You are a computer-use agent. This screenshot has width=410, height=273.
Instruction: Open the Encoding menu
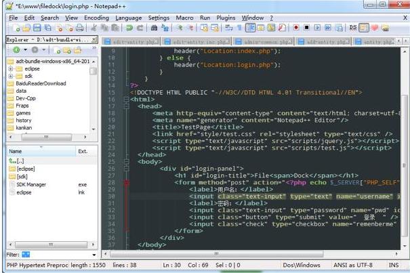tap(96, 17)
